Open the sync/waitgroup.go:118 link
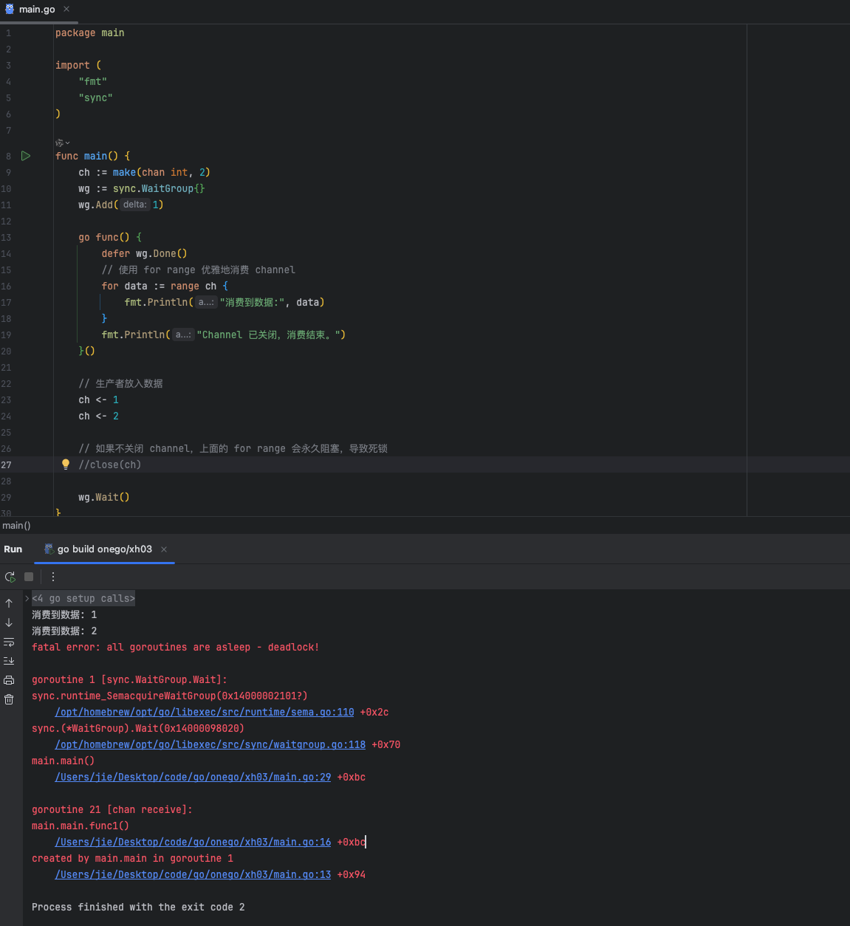Viewport: 850px width, 926px height. tap(210, 745)
